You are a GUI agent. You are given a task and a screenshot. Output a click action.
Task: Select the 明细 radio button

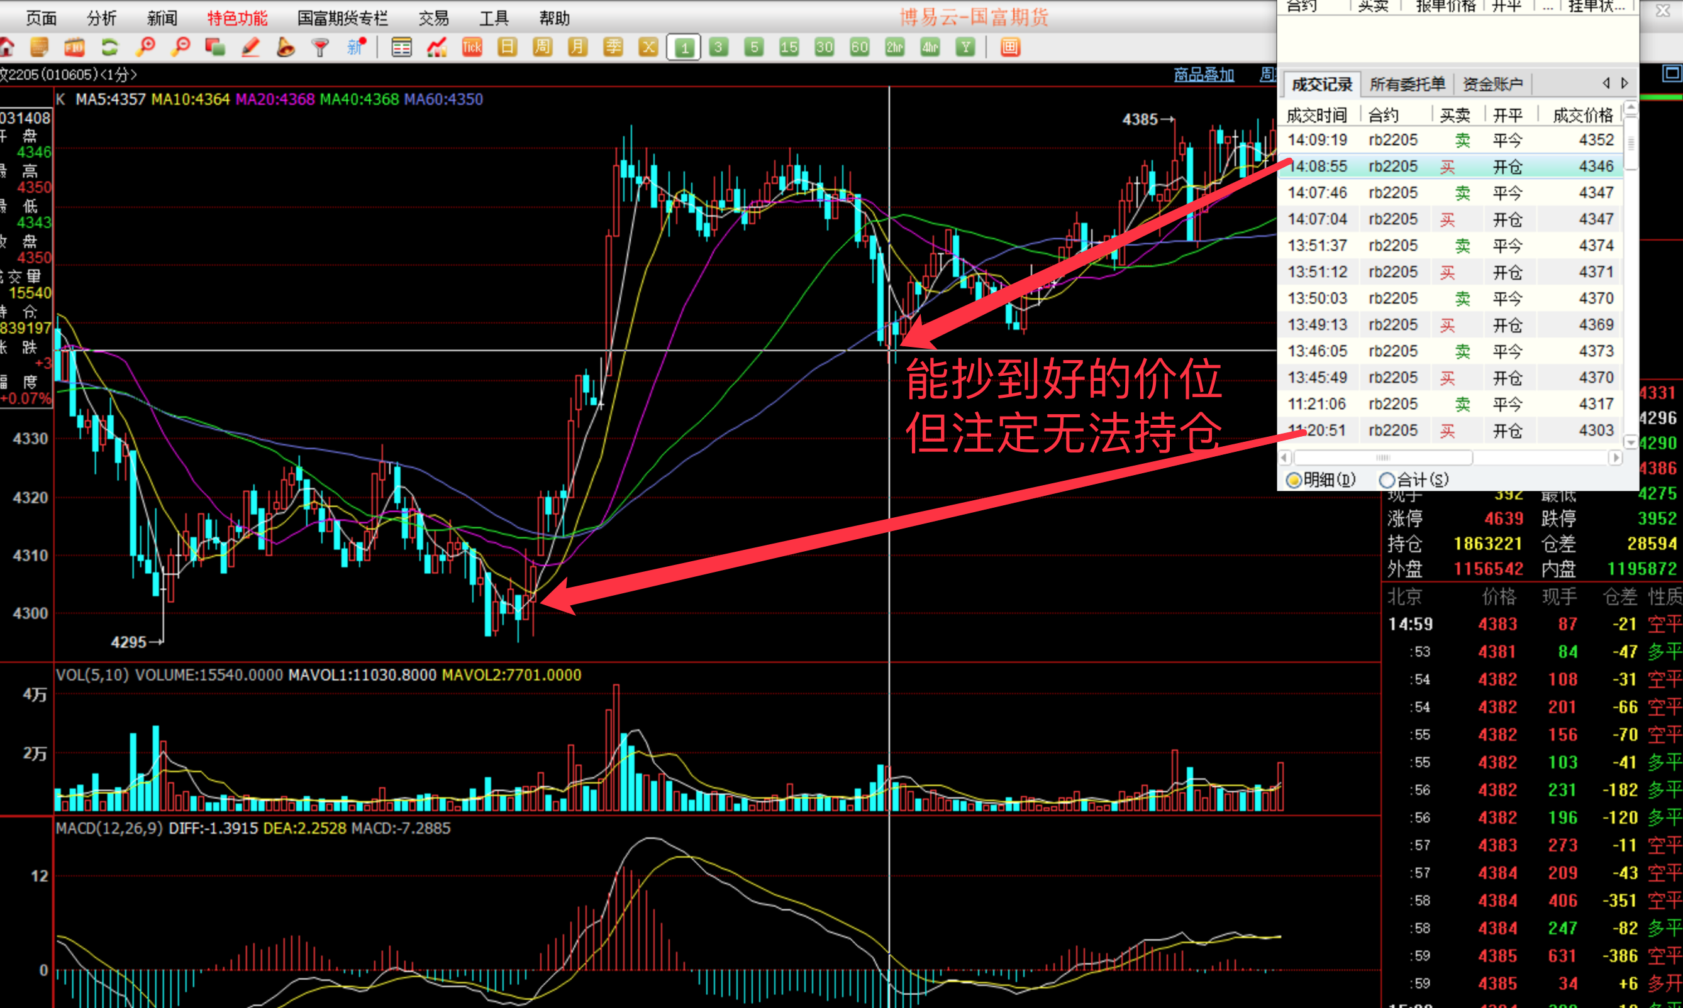click(x=1294, y=480)
